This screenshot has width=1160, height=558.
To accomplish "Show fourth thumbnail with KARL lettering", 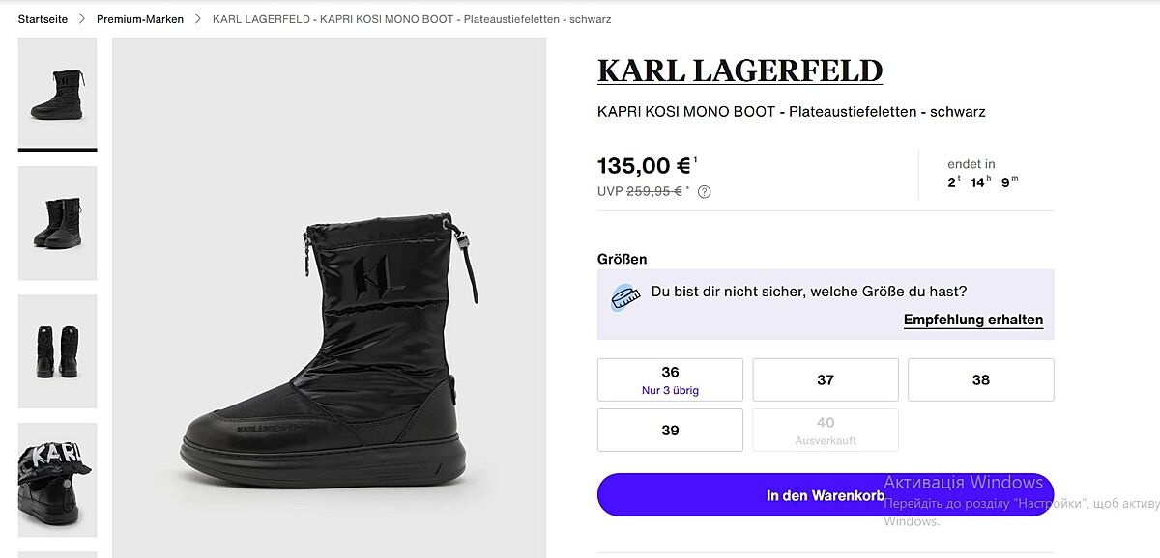I will [58, 479].
